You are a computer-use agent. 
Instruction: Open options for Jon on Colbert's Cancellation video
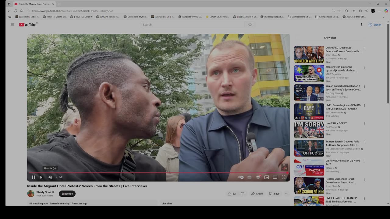pos(364,86)
